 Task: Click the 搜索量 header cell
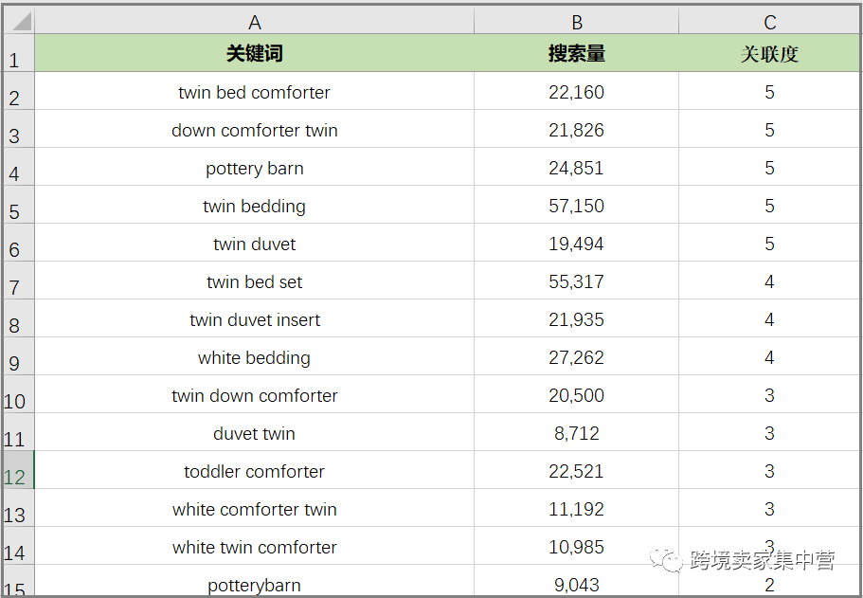[576, 54]
